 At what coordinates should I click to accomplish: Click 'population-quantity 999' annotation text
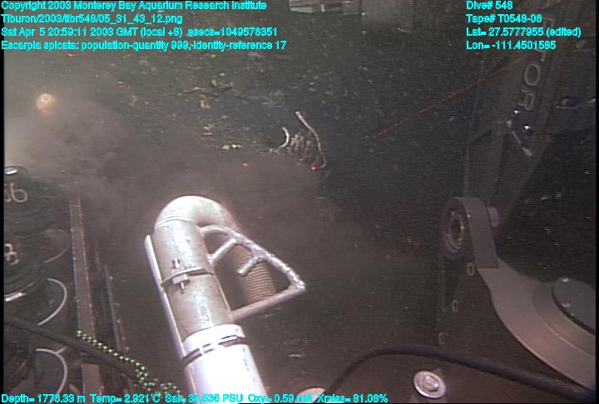135,46
